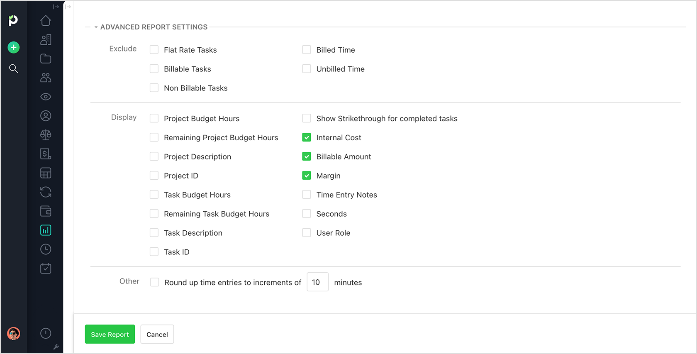Open the bar chart reports icon

coord(46,230)
